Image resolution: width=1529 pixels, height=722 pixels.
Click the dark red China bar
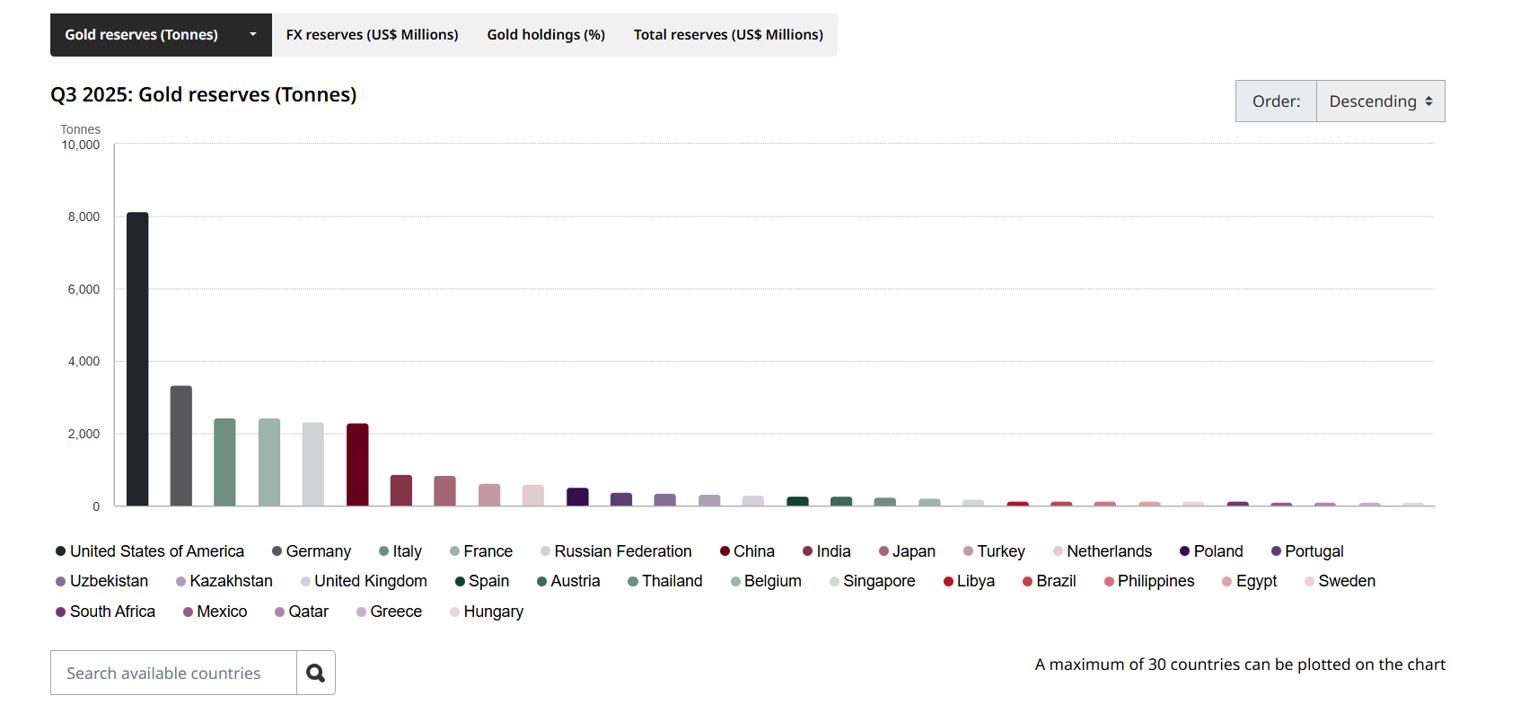[357, 464]
